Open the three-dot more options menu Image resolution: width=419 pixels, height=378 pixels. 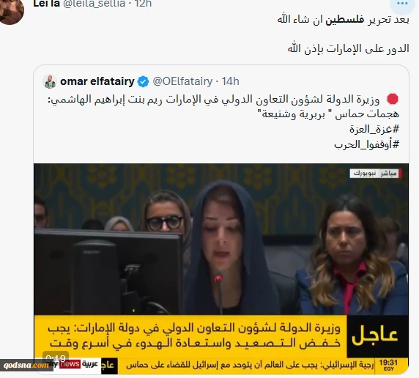(402, 4)
